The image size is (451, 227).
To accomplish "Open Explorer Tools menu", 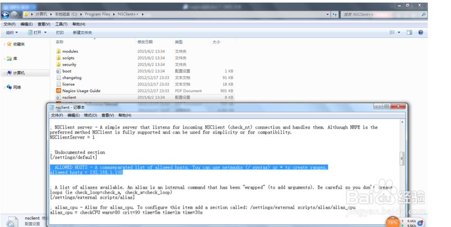I will coord(61,24).
